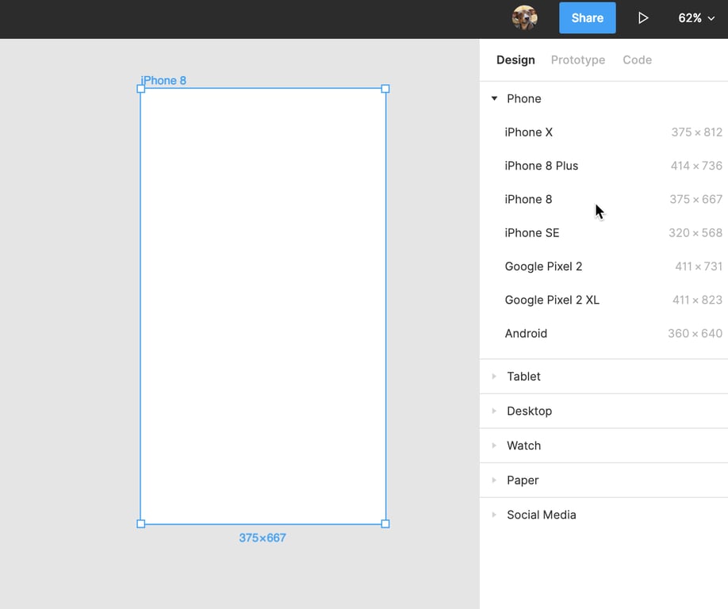Expand the Paper presets section
Viewport: 728px width, 609px height.
tap(523, 481)
